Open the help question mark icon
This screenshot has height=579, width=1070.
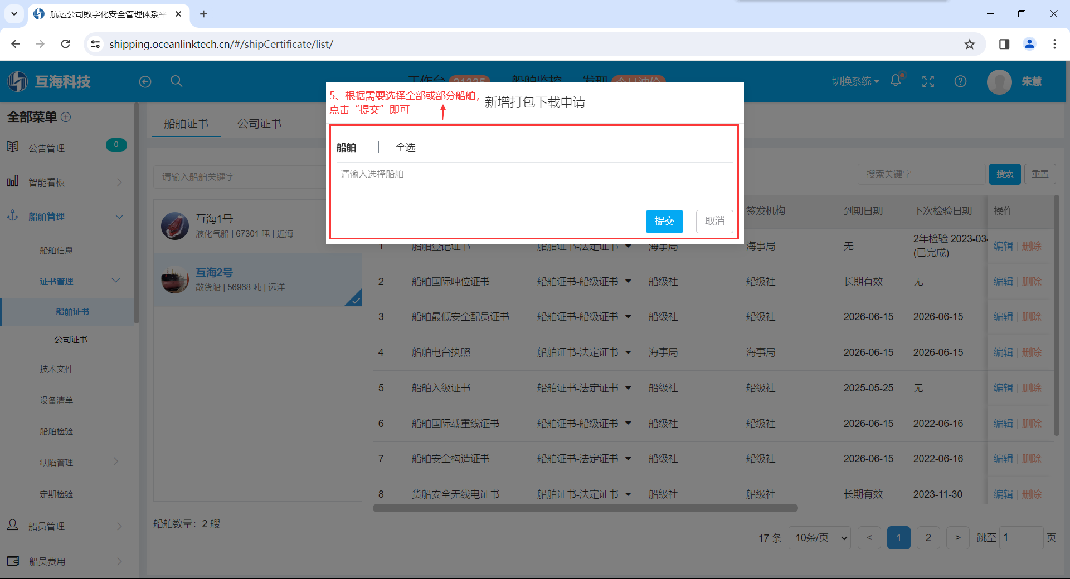click(960, 81)
